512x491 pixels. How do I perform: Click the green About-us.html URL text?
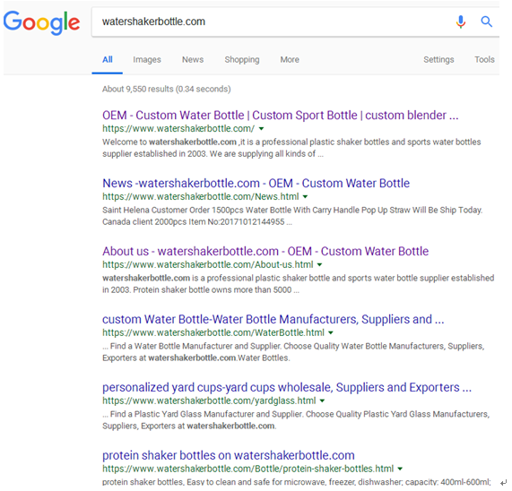point(208,264)
